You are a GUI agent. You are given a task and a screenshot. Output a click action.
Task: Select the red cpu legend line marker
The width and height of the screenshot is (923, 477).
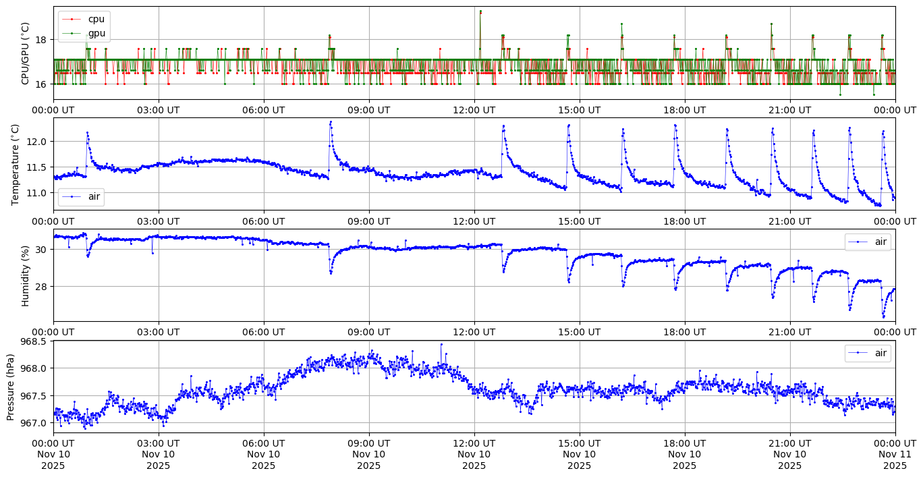point(72,19)
